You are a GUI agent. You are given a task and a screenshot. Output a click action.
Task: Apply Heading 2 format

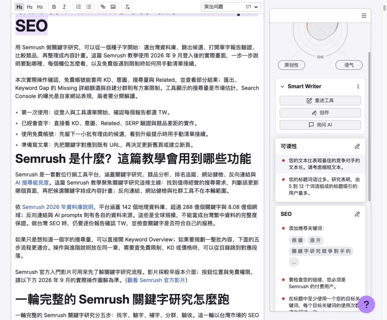[x=30, y=7]
